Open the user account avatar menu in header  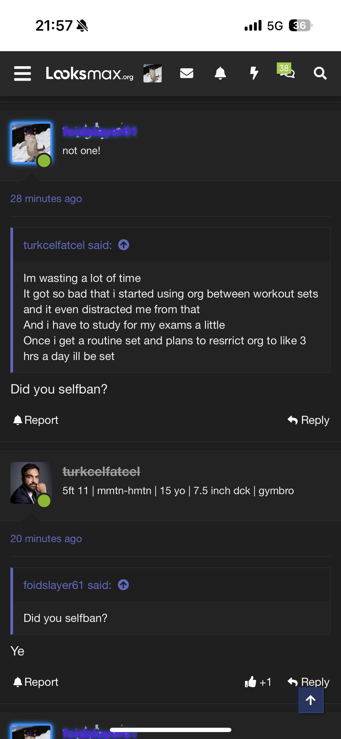click(x=152, y=73)
